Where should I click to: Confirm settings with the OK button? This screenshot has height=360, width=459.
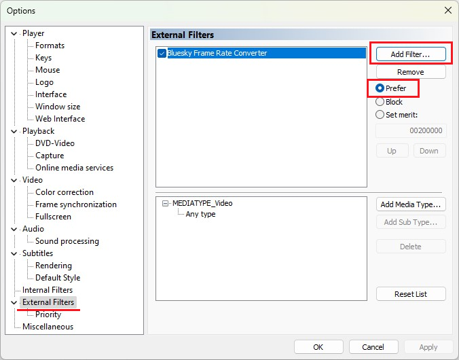pos(318,347)
